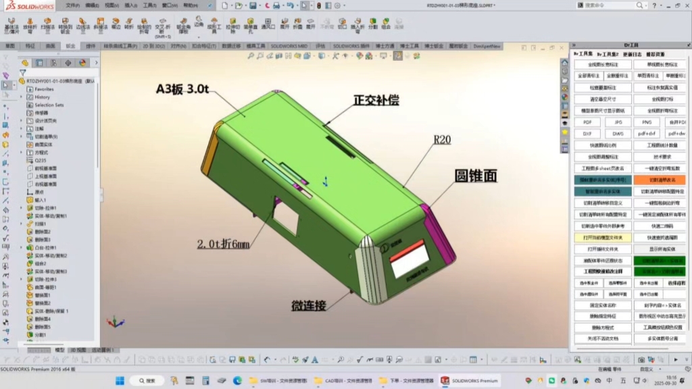Viewport: 692px width, 389px height.
Task: Show more manager tabs with the chevron arrow
Action: 96,63
